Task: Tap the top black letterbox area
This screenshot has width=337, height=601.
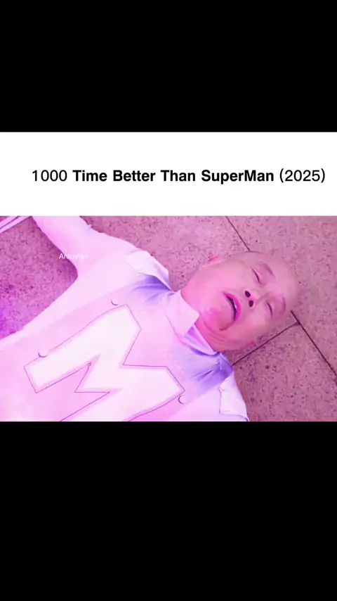Action: [168, 66]
